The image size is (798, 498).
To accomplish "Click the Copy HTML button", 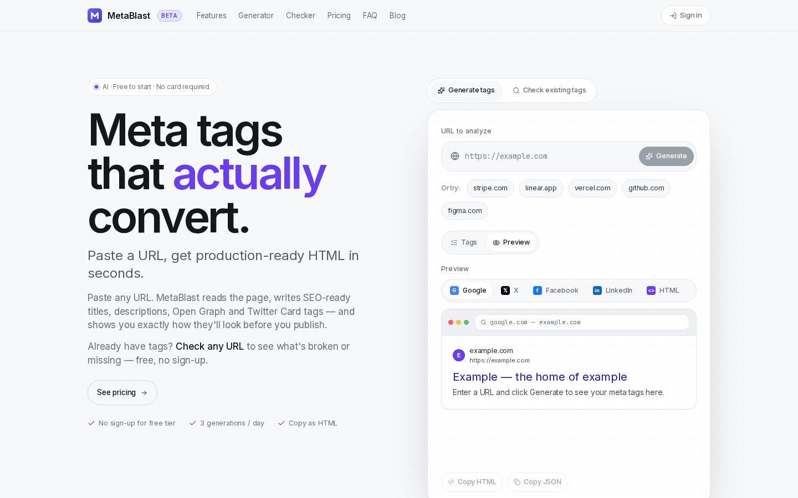I will tap(472, 482).
